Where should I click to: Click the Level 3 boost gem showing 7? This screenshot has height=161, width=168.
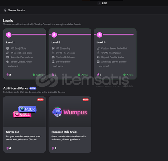pos(98,75)
